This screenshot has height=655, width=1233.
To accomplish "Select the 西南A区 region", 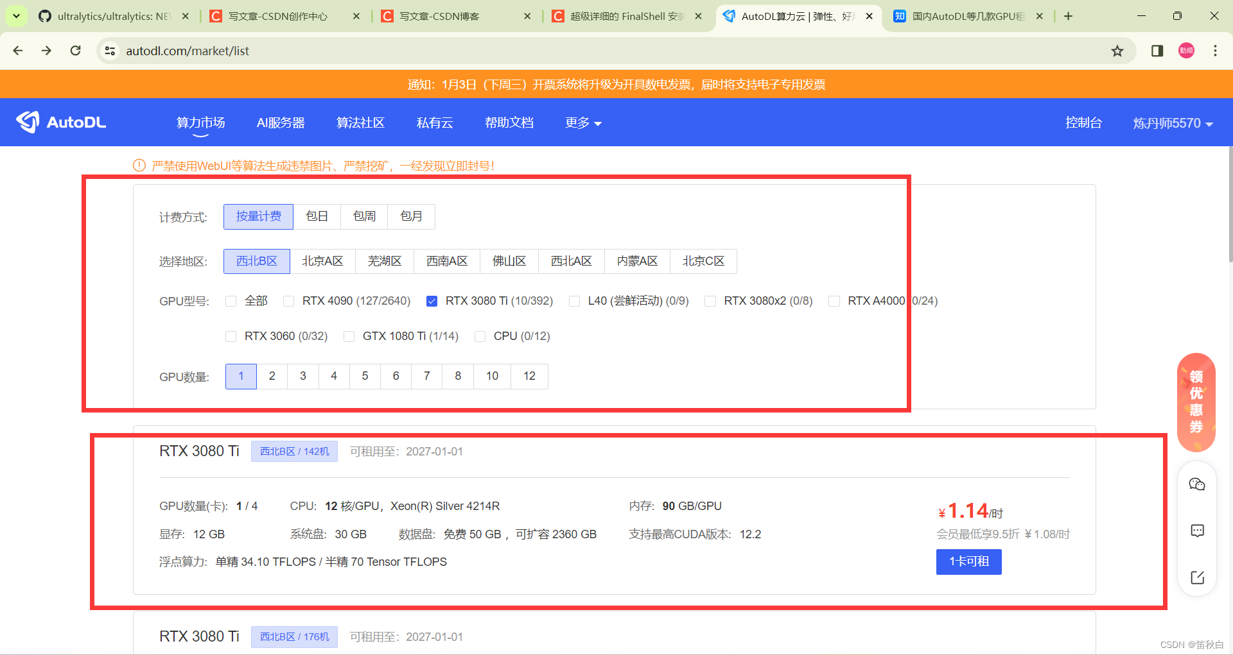I will click(x=447, y=261).
